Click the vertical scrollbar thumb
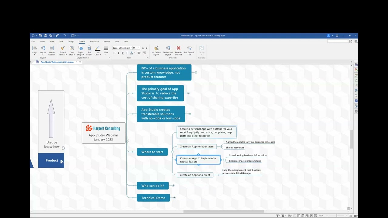The image size is (388, 218). [x=352, y=139]
